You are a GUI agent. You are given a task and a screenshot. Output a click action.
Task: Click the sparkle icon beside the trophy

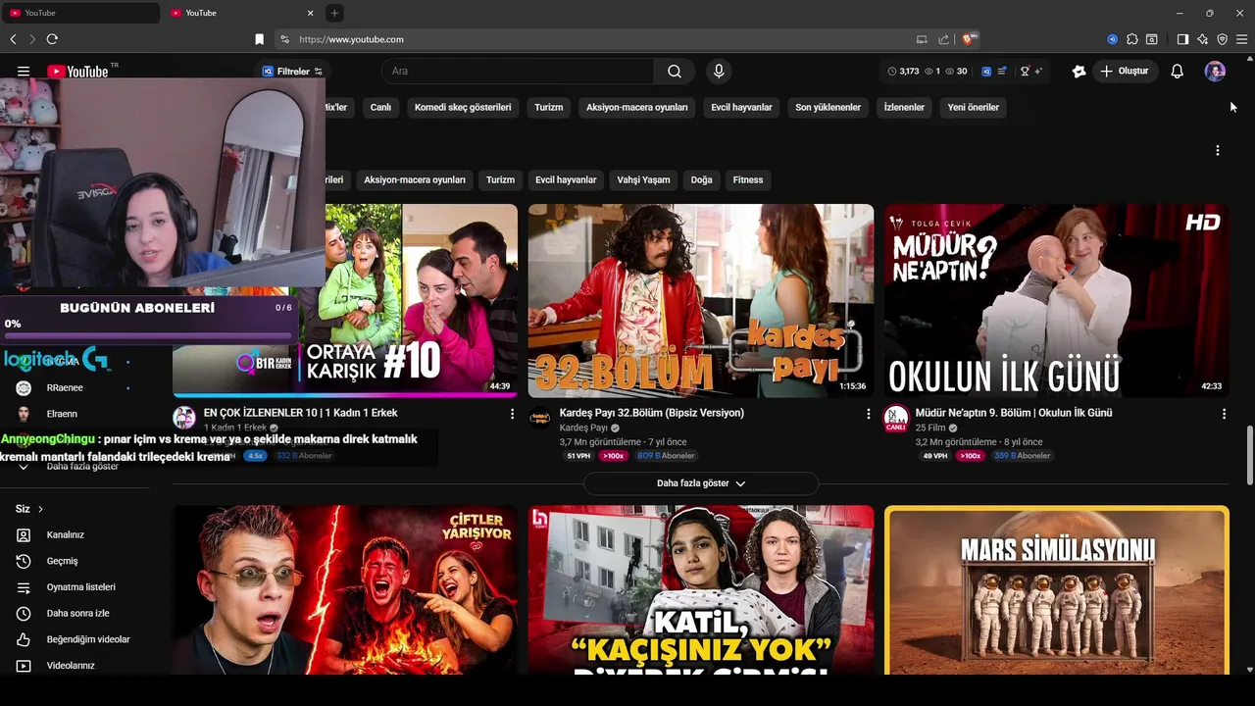(1038, 72)
